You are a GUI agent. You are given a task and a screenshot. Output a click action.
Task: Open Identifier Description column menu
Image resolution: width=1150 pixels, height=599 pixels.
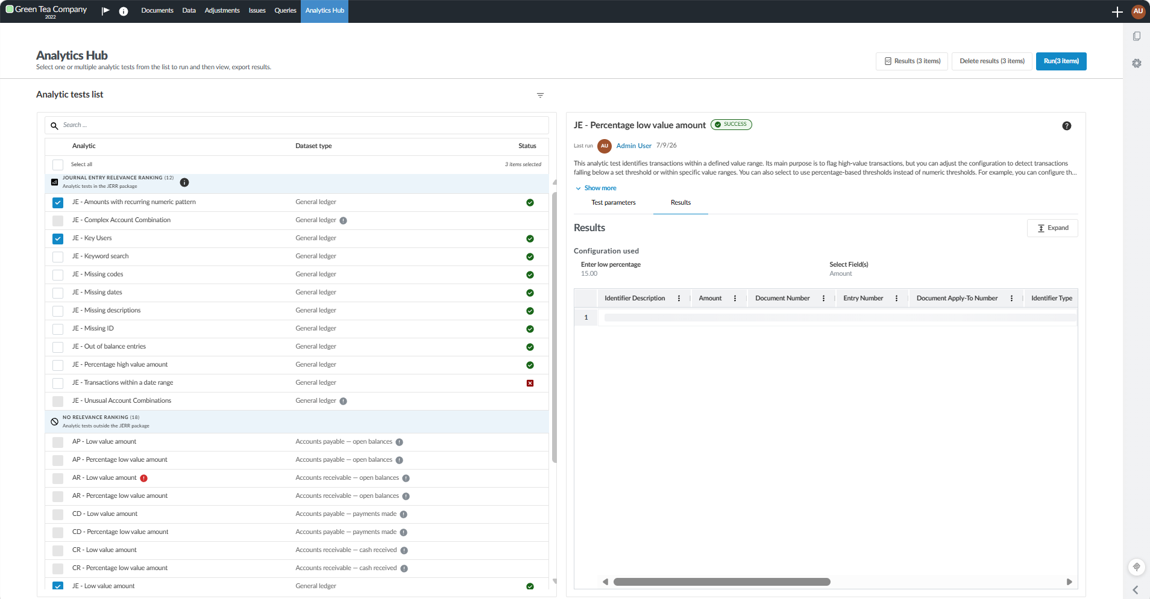pyautogui.click(x=679, y=298)
